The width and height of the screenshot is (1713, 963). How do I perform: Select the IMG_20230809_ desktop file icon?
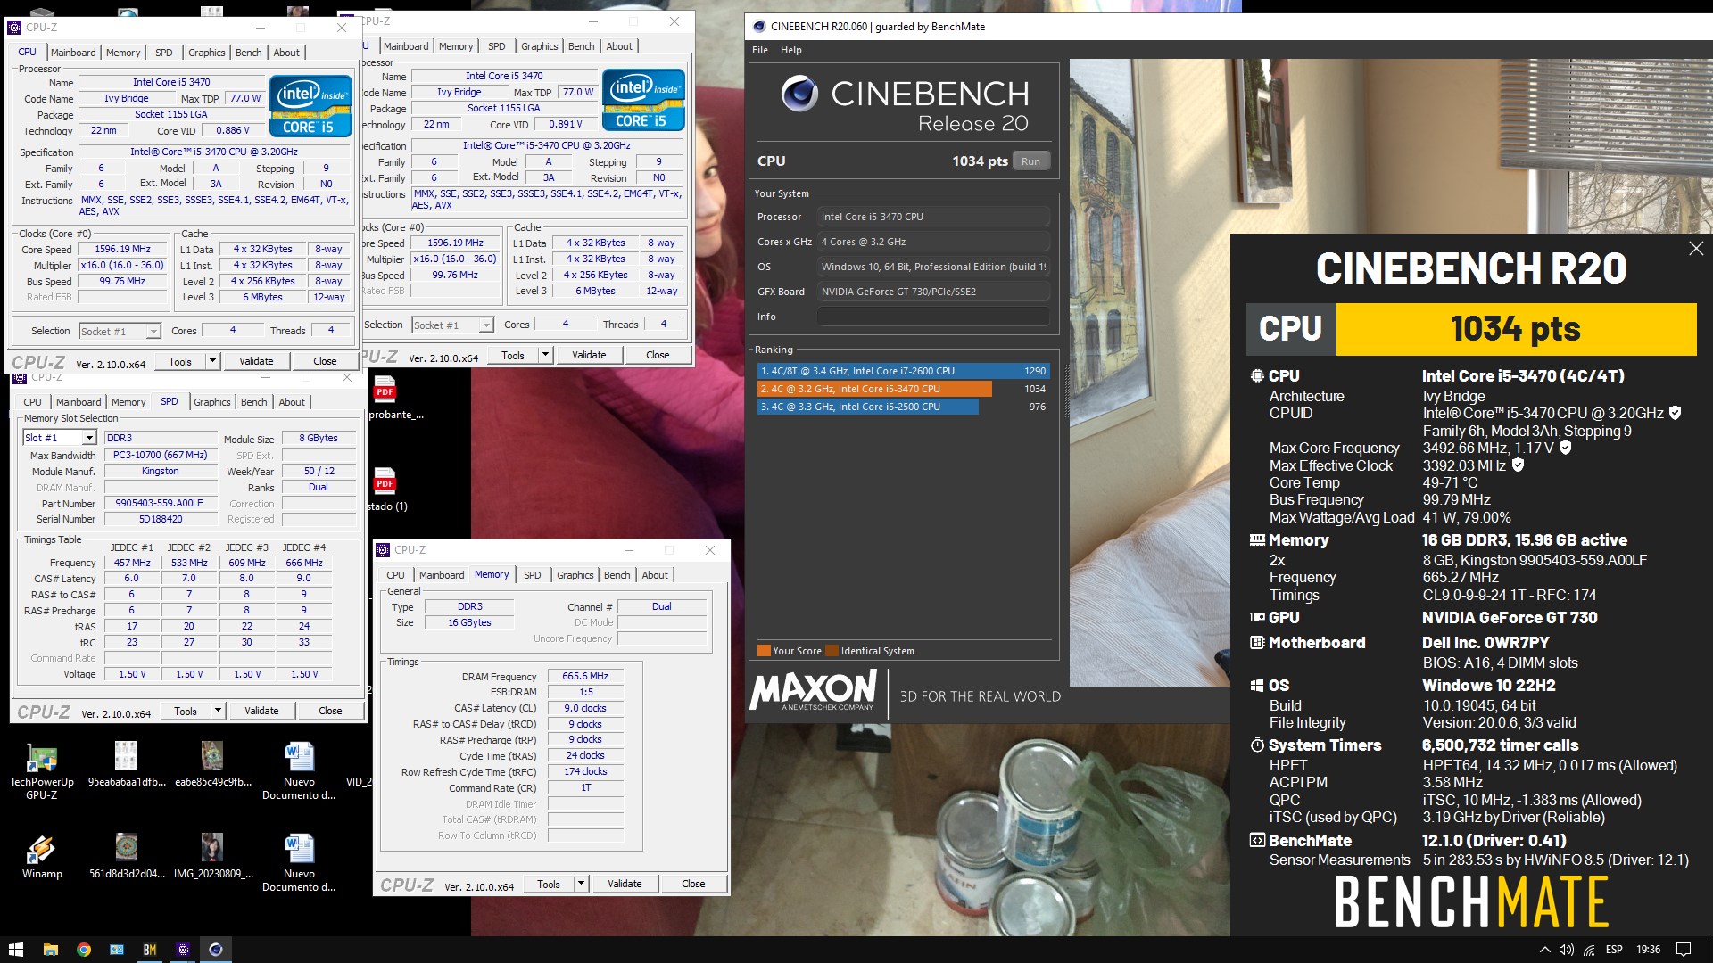coord(212,856)
